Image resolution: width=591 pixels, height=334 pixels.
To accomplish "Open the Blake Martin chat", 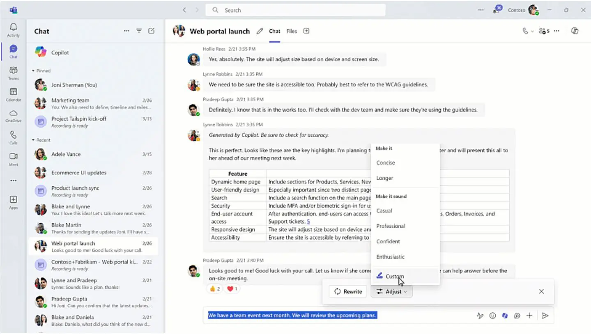I will 94,228.
